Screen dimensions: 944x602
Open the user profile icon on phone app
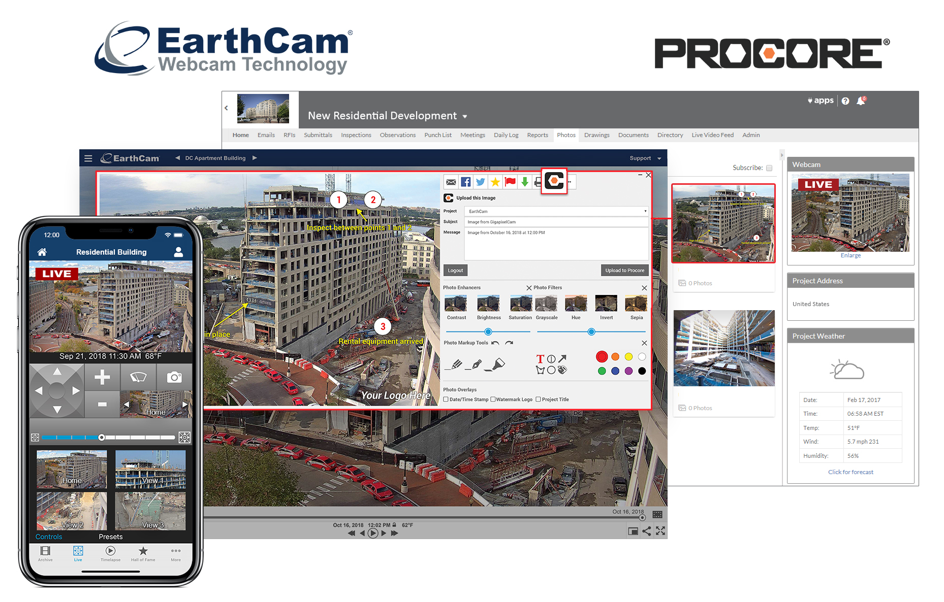coord(178,252)
